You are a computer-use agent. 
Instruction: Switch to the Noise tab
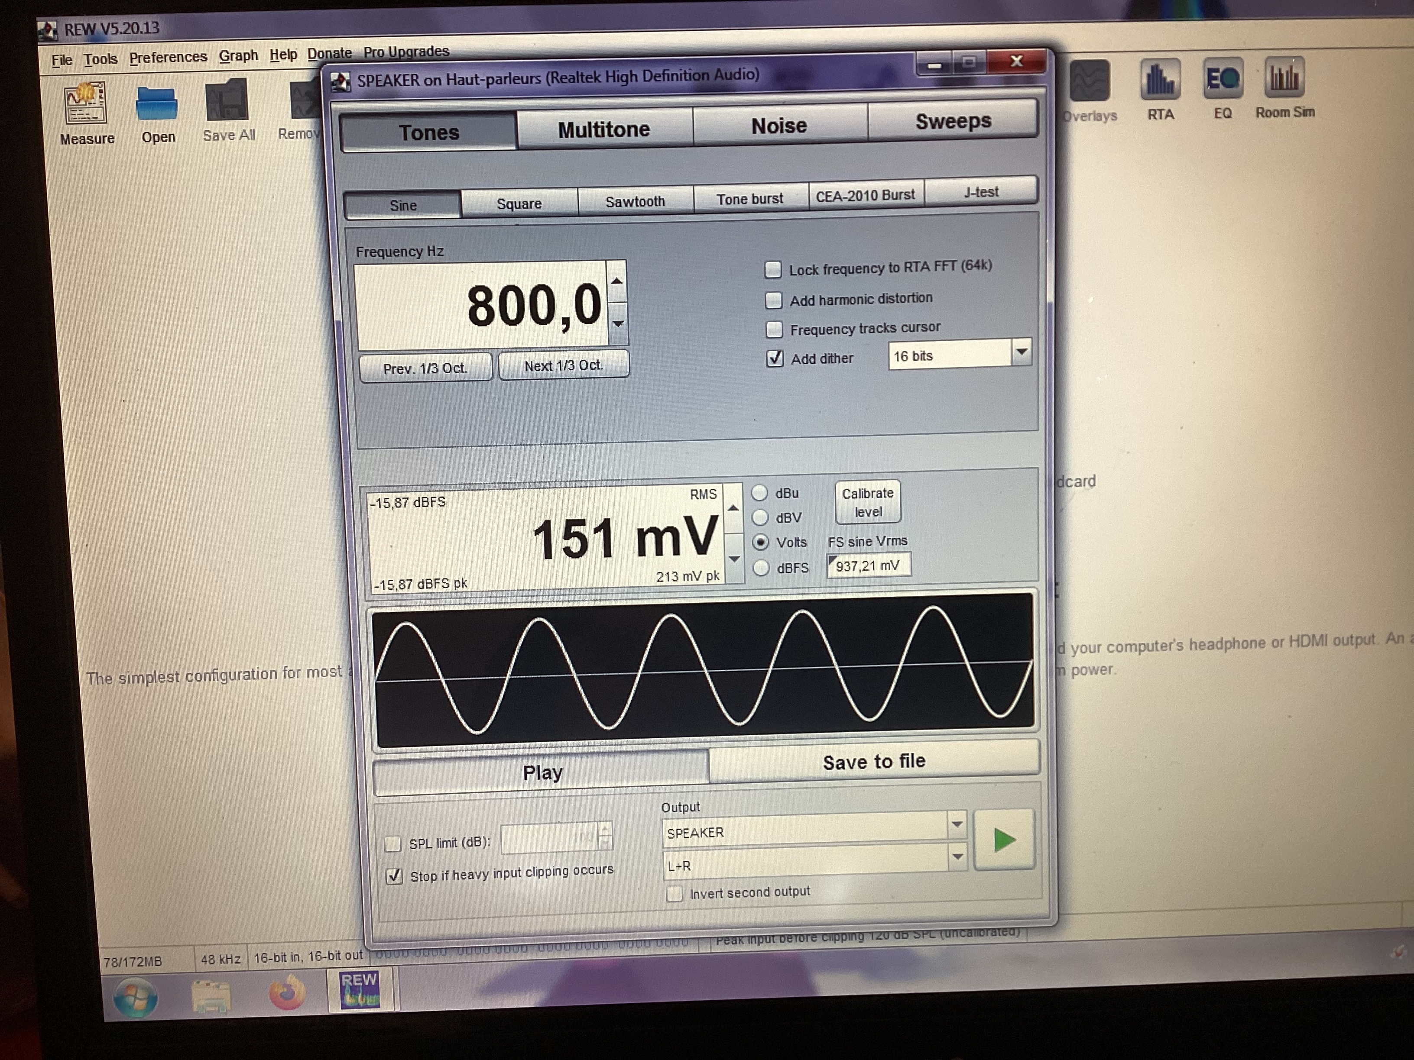(x=779, y=125)
